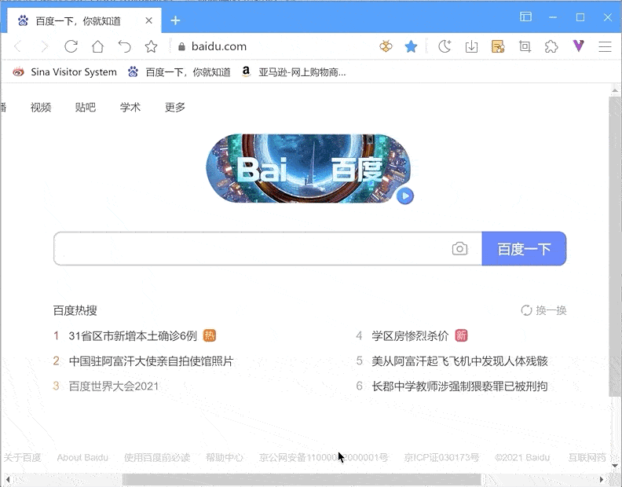Open the hamburger main menu

[x=605, y=46]
